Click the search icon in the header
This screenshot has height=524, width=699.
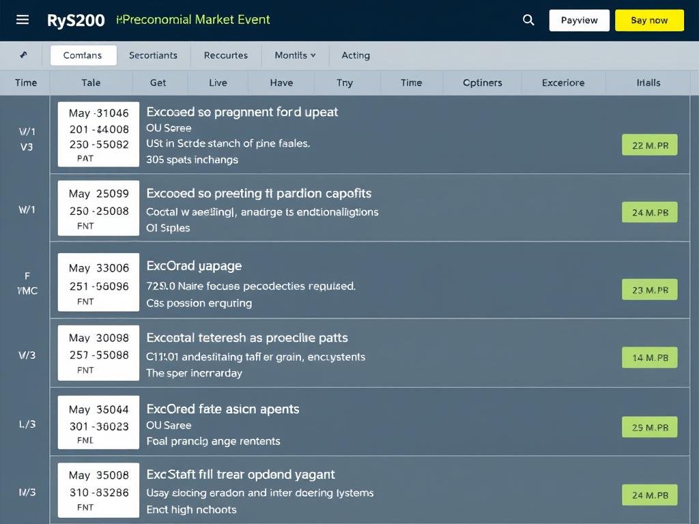click(528, 20)
